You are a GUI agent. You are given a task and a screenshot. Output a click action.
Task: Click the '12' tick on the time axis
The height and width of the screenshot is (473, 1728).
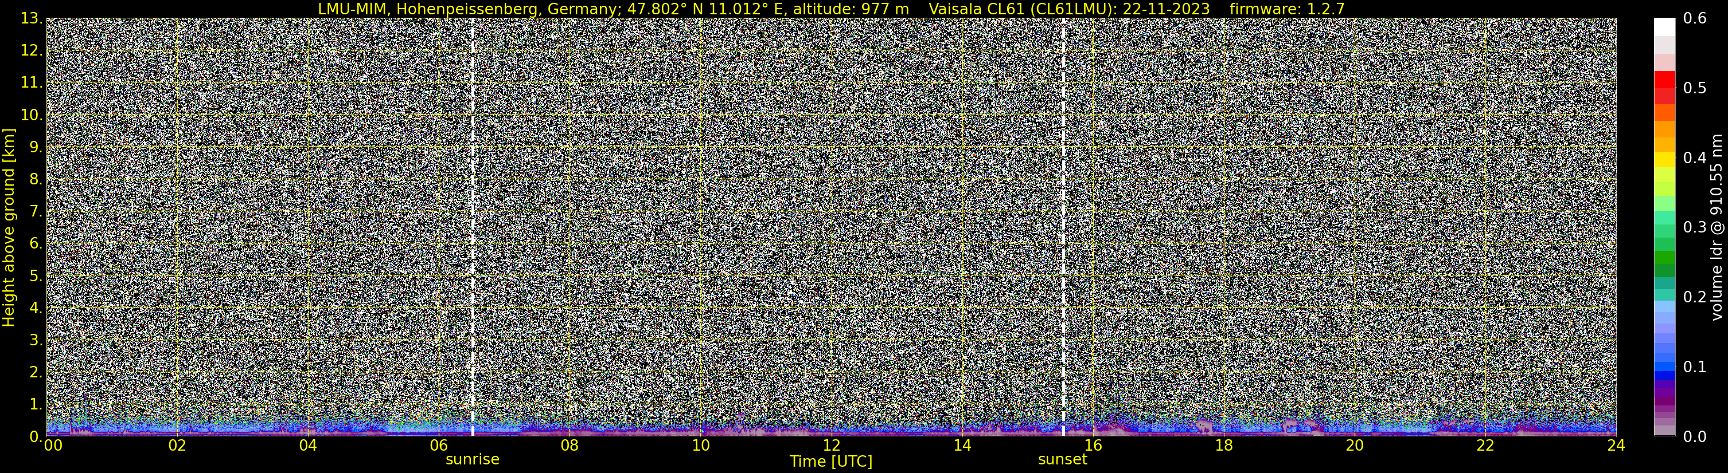coord(831,446)
